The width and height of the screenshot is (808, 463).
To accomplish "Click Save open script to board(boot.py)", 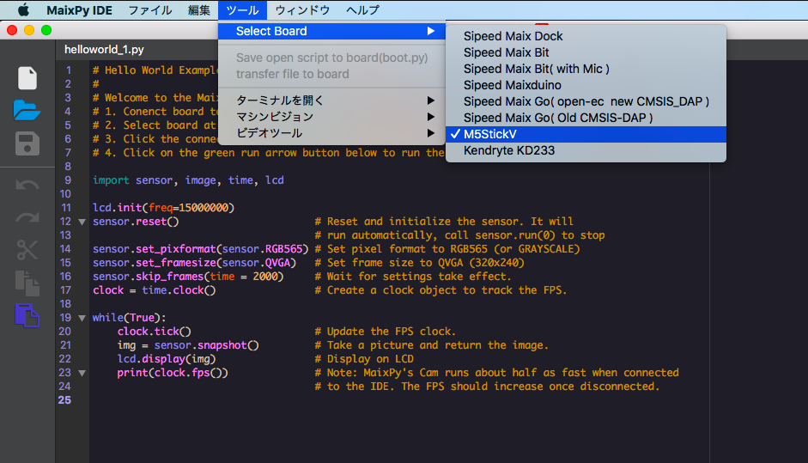I will (331, 58).
